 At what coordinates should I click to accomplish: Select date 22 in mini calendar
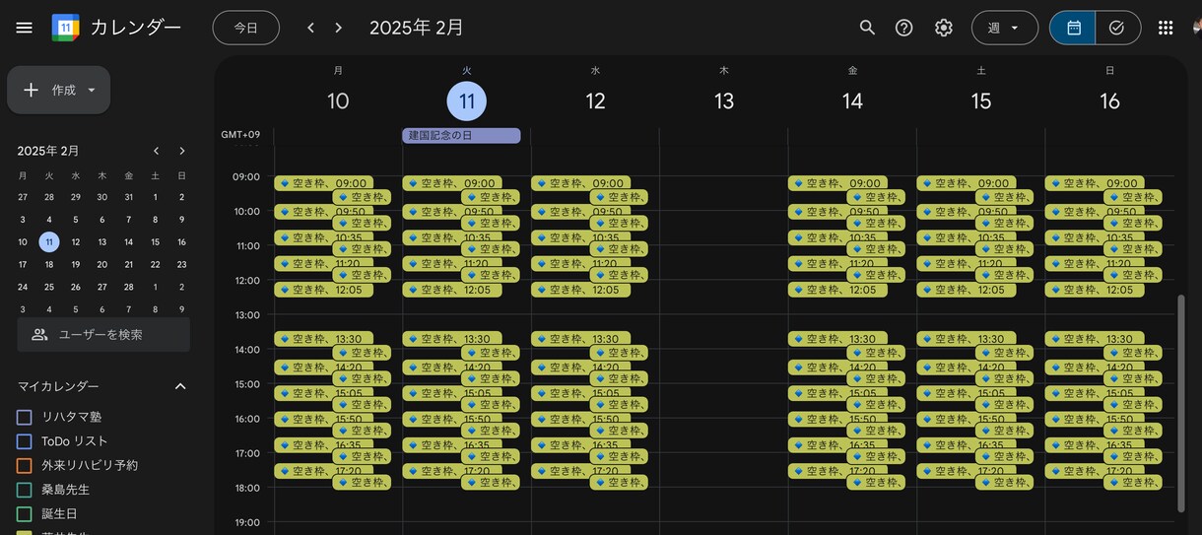click(155, 265)
